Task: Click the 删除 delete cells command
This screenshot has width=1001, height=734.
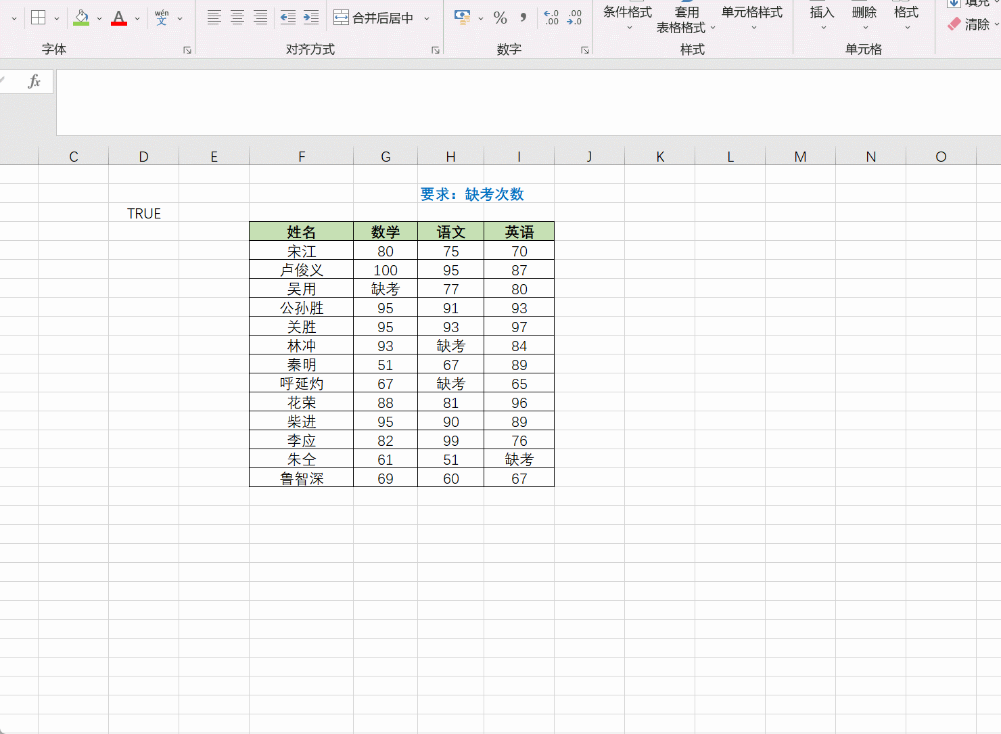Action: (864, 18)
